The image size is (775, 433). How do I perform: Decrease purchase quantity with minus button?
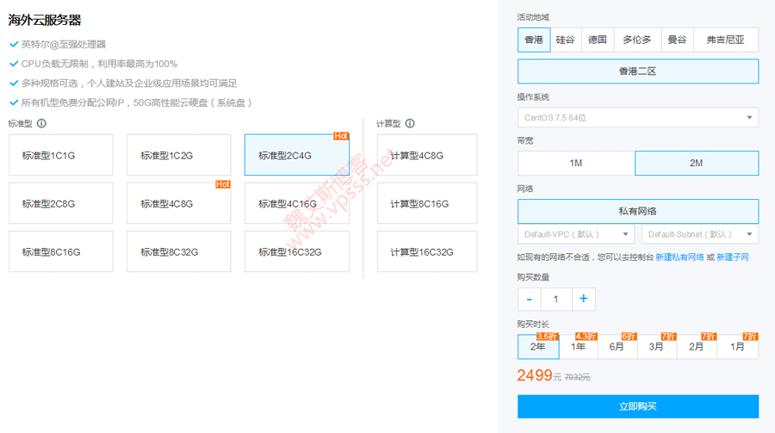coord(530,299)
